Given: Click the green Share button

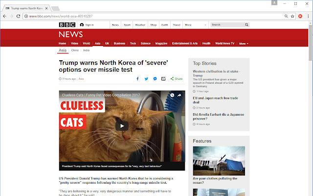Looking at the screenshot, I should (x=177, y=79).
